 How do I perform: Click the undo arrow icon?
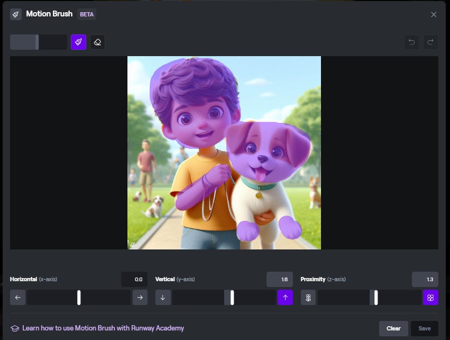point(411,42)
